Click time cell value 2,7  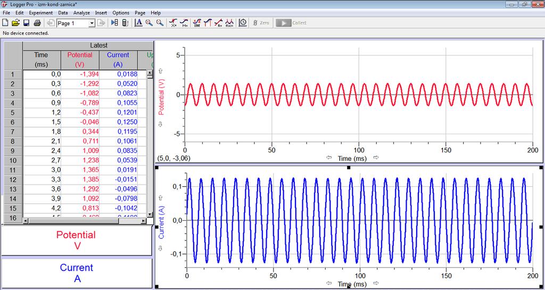click(42, 161)
